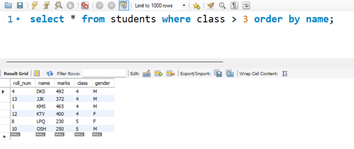Viewport: 354px width, 149px height.
Task: Save the script to a file
Action: click(x=20, y=5)
